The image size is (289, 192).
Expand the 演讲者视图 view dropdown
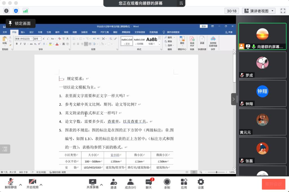(x=259, y=11)
